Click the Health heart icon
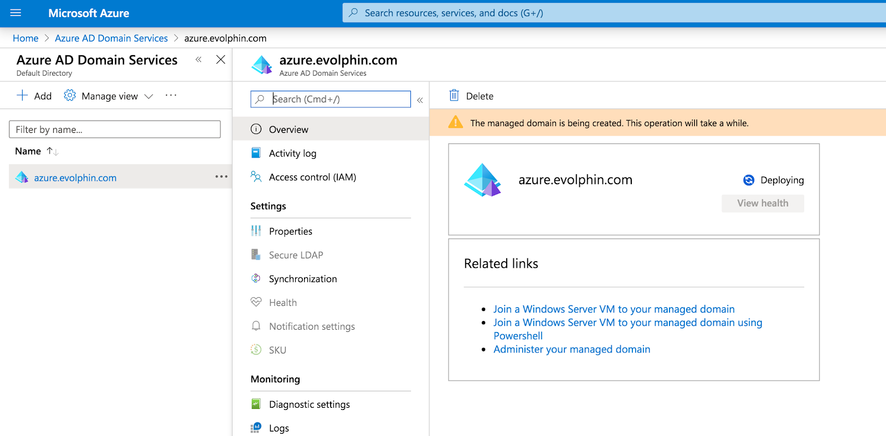Screen dimensions: 886x436 256,302
